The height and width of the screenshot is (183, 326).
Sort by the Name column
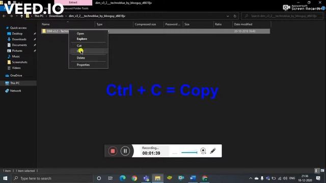pos(68,24)
